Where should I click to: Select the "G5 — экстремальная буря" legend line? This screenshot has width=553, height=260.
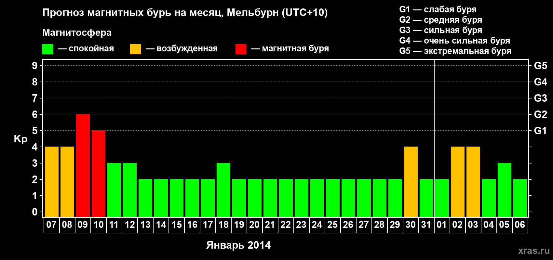(x=455, y=51)
